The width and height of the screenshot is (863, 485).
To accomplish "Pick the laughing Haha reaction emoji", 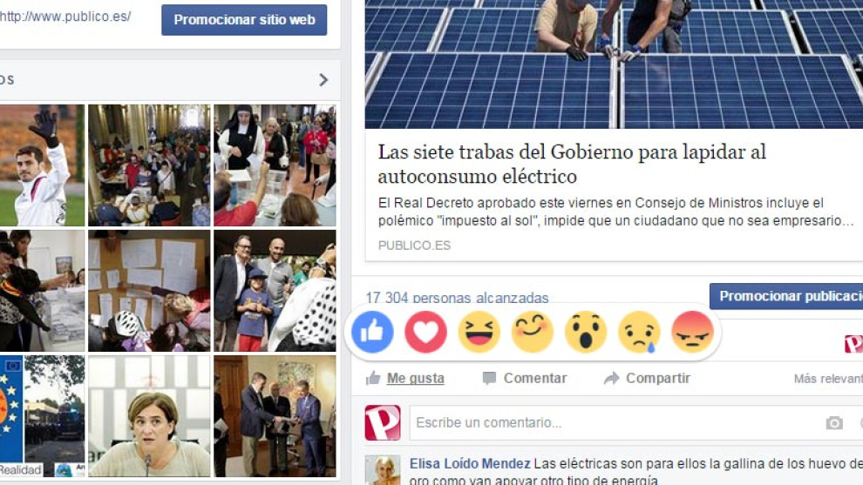I will (479, 332).
